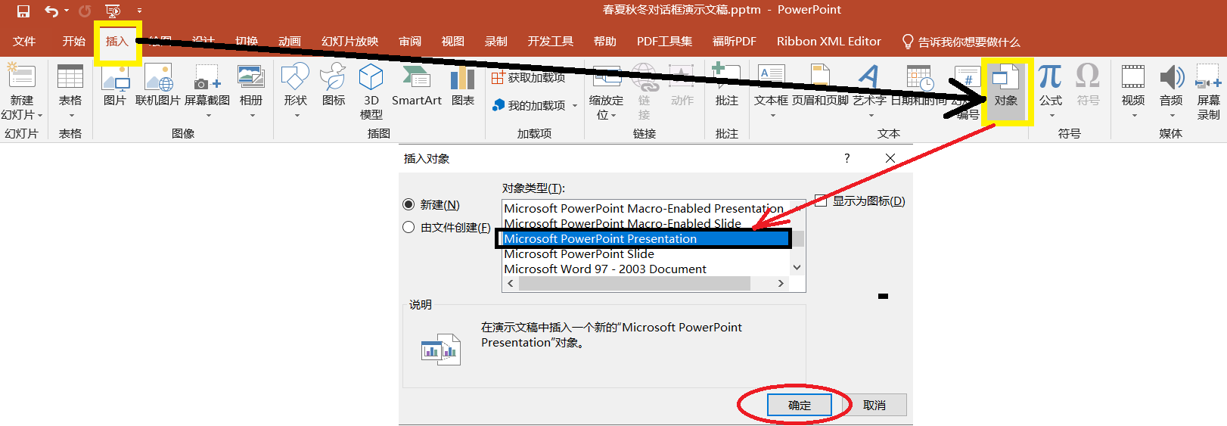The width and height of the screenshot is (1227, 426).
Task: Cancel the dialog with 取消
Action: (874, 406)
